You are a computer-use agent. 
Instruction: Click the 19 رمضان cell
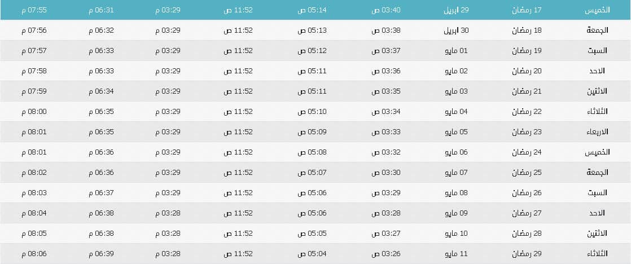[x=527, y=51]
